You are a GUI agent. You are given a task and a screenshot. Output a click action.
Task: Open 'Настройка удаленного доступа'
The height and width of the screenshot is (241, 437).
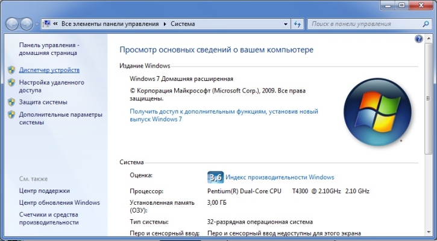point(52,86)
